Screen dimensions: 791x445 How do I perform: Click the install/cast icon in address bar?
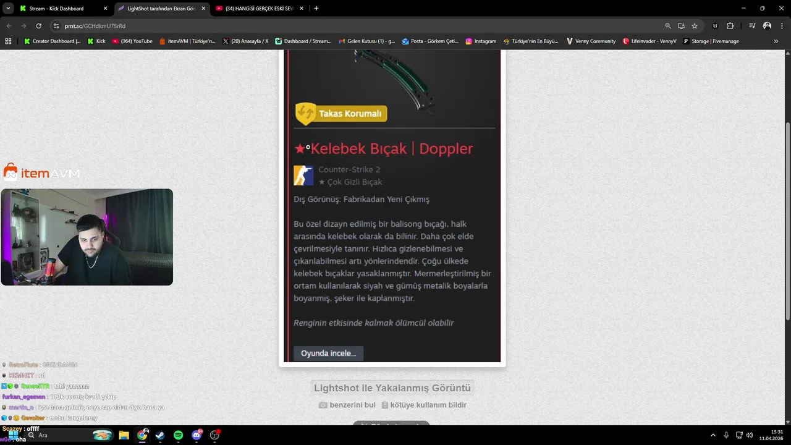pos(681,26)
